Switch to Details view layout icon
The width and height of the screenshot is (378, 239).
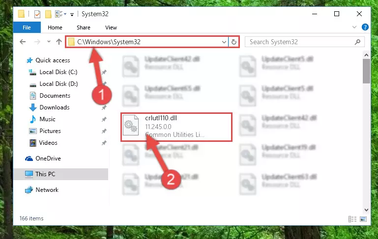click(x=352, y=219)
